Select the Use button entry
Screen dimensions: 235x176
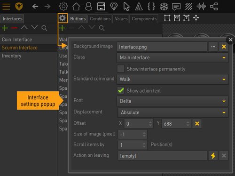63,56
